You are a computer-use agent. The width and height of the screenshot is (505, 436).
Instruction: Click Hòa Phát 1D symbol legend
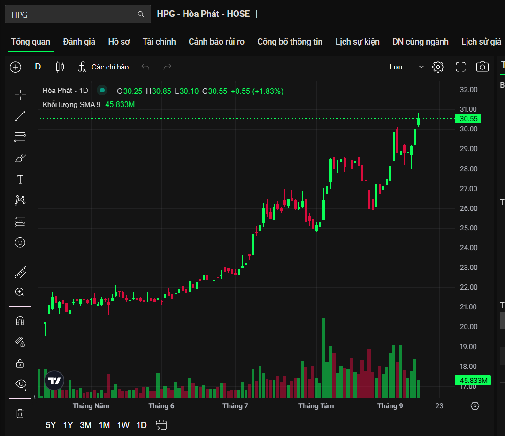click(x=65, y=91)
